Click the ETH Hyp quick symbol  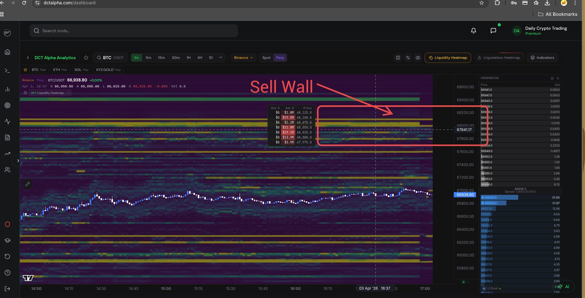coord(60,70)
